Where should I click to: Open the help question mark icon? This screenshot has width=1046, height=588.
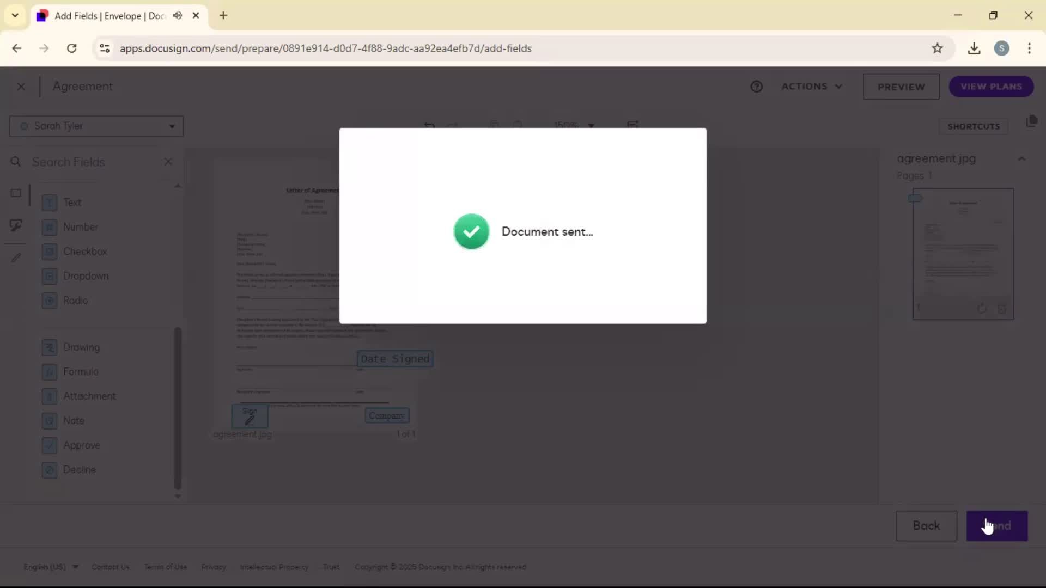756,87
